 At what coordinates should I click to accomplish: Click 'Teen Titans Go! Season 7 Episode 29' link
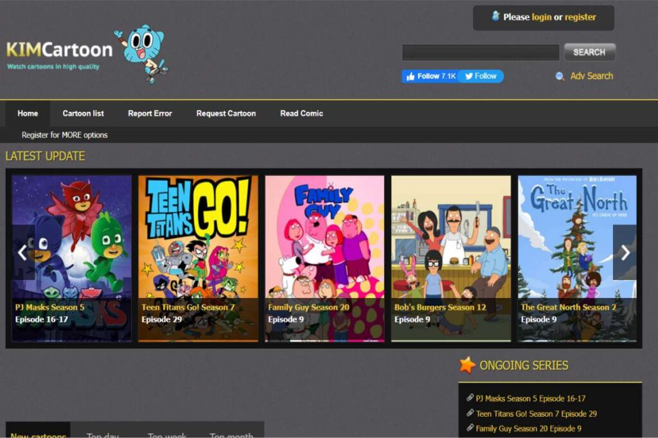coord(537,414)
